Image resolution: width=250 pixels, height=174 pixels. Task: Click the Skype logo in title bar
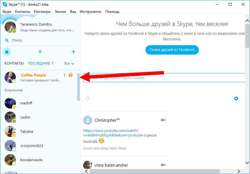(5, 4)
